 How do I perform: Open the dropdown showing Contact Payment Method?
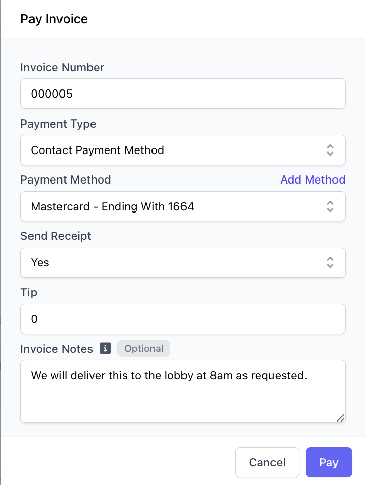(183, 150)
